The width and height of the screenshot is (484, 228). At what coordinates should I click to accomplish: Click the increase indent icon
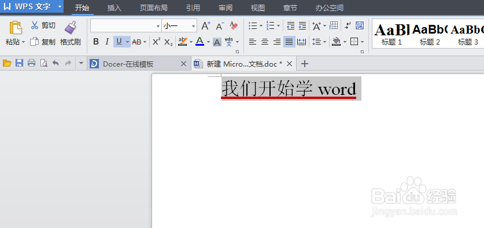(302, 26)
